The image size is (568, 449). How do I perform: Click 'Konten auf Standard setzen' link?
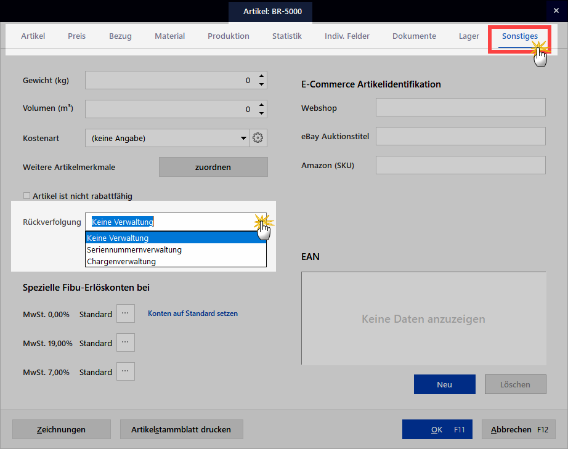point(193,313)
